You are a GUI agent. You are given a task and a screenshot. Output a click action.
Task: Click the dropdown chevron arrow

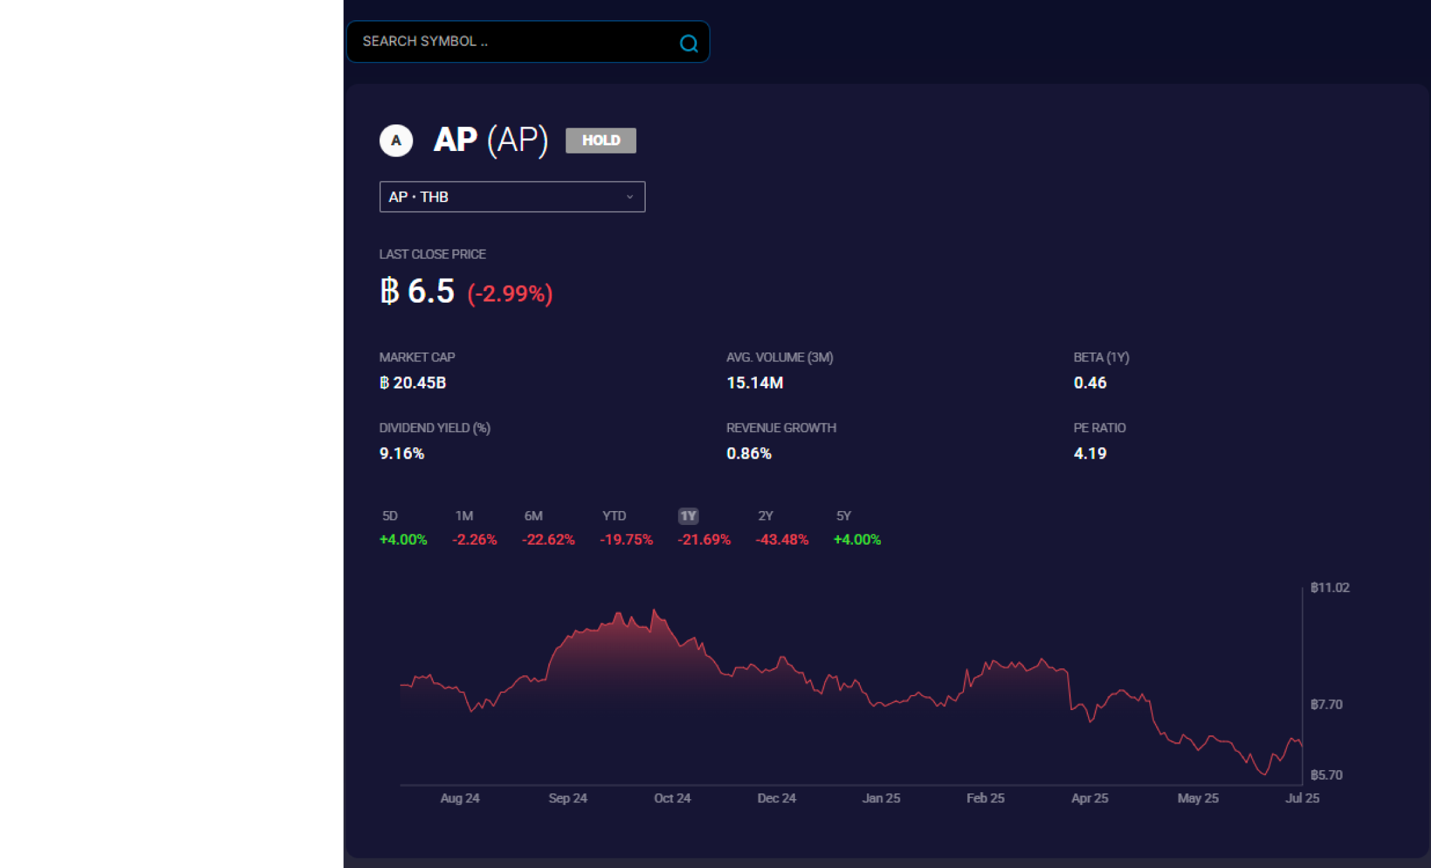tap(629, 197)
